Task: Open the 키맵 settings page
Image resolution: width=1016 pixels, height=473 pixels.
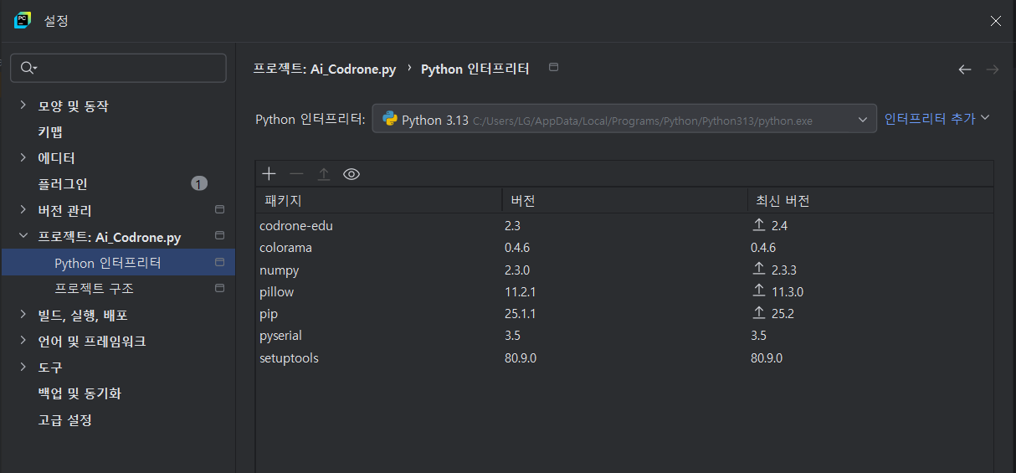Action: click(x=50, y=132)
